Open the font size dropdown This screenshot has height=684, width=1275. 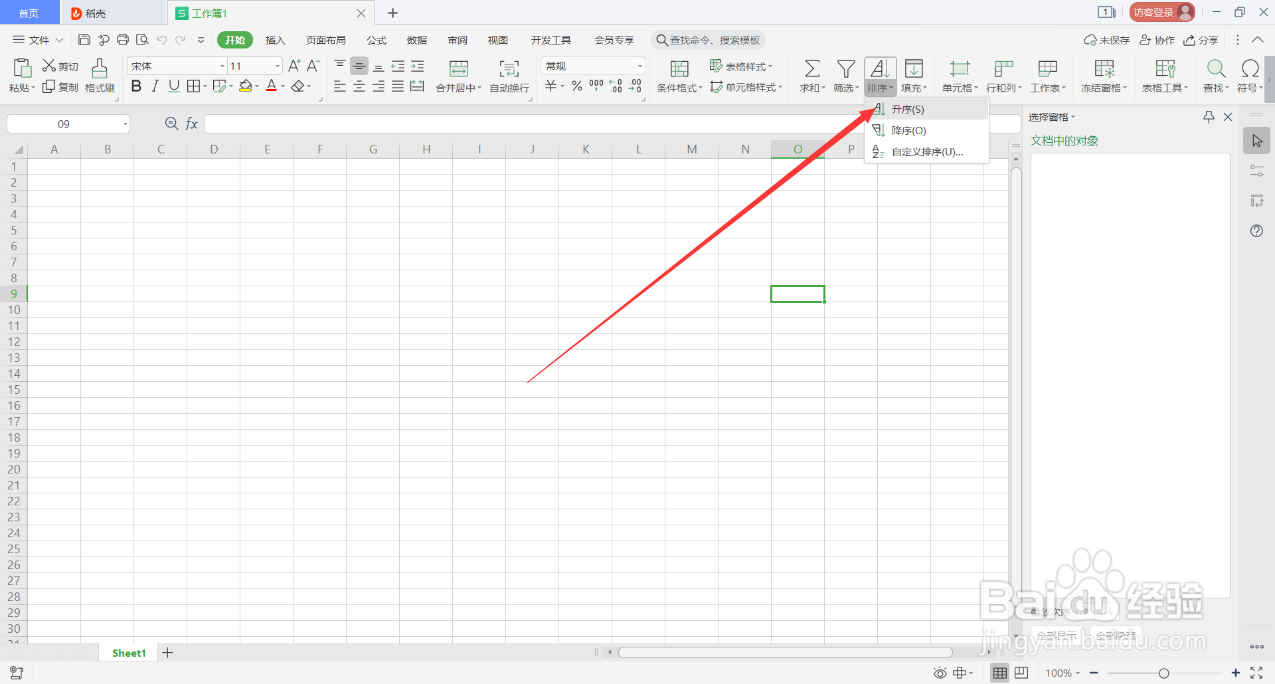(277, 65)
